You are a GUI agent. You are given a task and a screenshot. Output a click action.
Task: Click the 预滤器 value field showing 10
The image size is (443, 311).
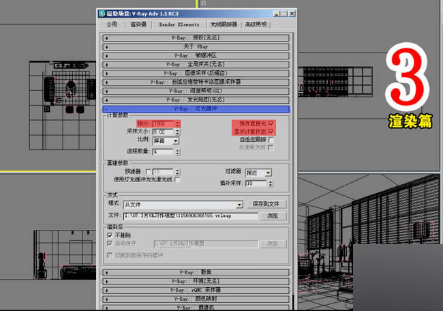click(x=163, y=172)
